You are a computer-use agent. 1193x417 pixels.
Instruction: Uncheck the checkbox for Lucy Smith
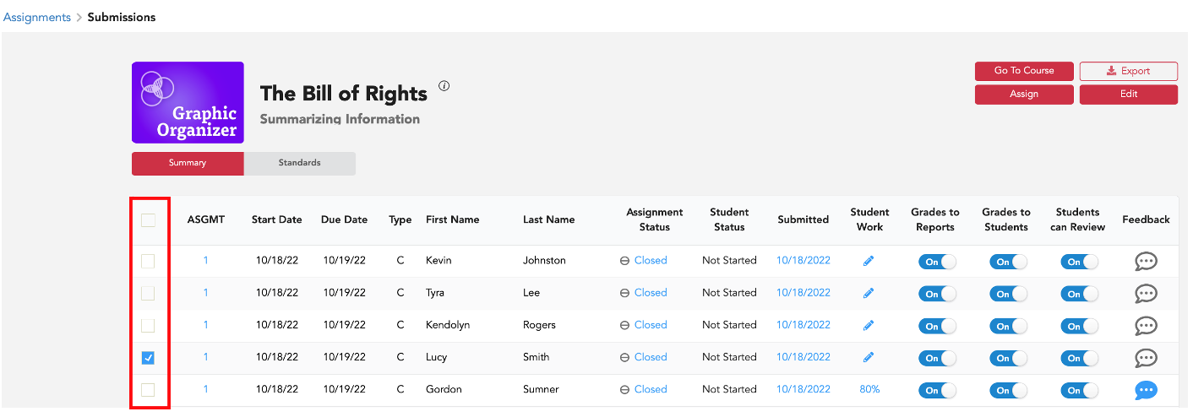[x=148, y=358]
